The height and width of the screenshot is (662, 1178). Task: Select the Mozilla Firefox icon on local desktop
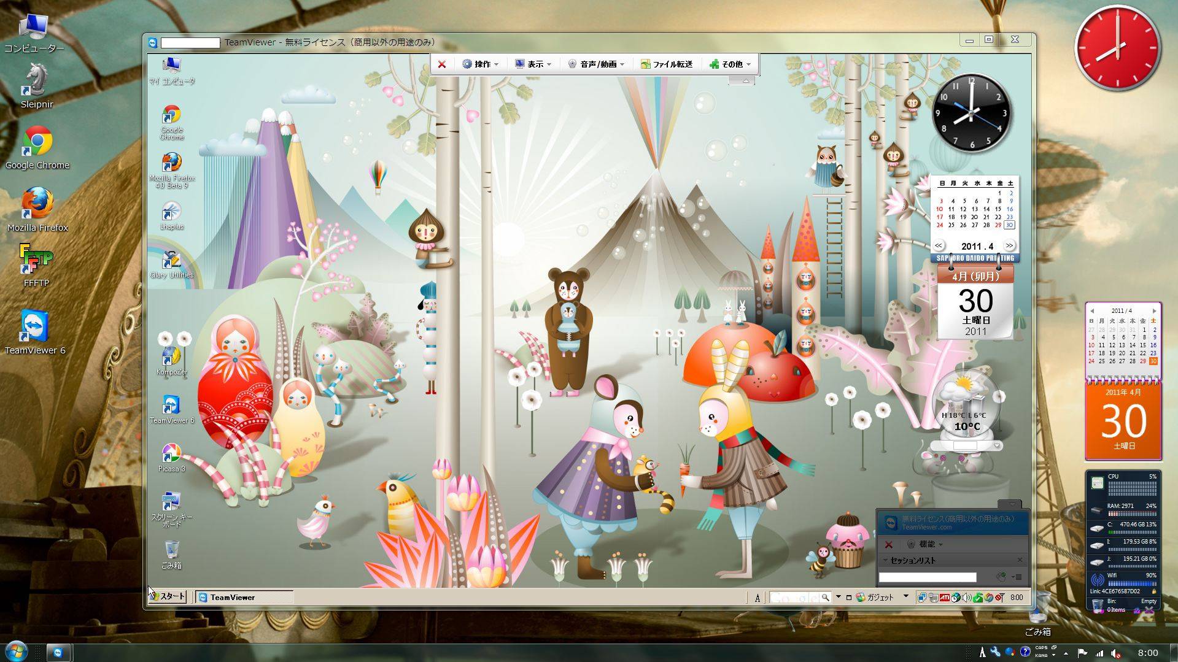coord(37,210)
